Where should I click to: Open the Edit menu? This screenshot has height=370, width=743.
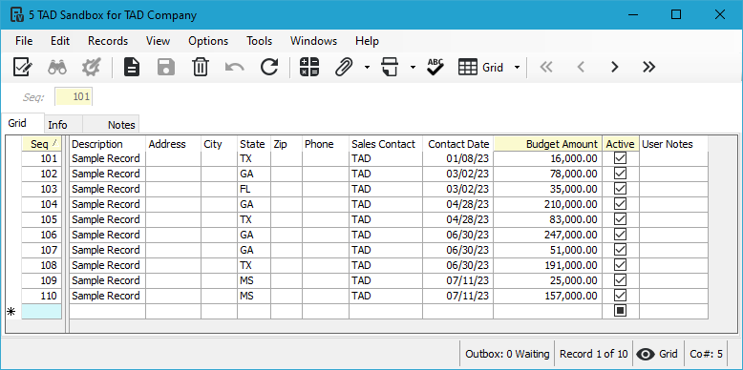(60, 41)
